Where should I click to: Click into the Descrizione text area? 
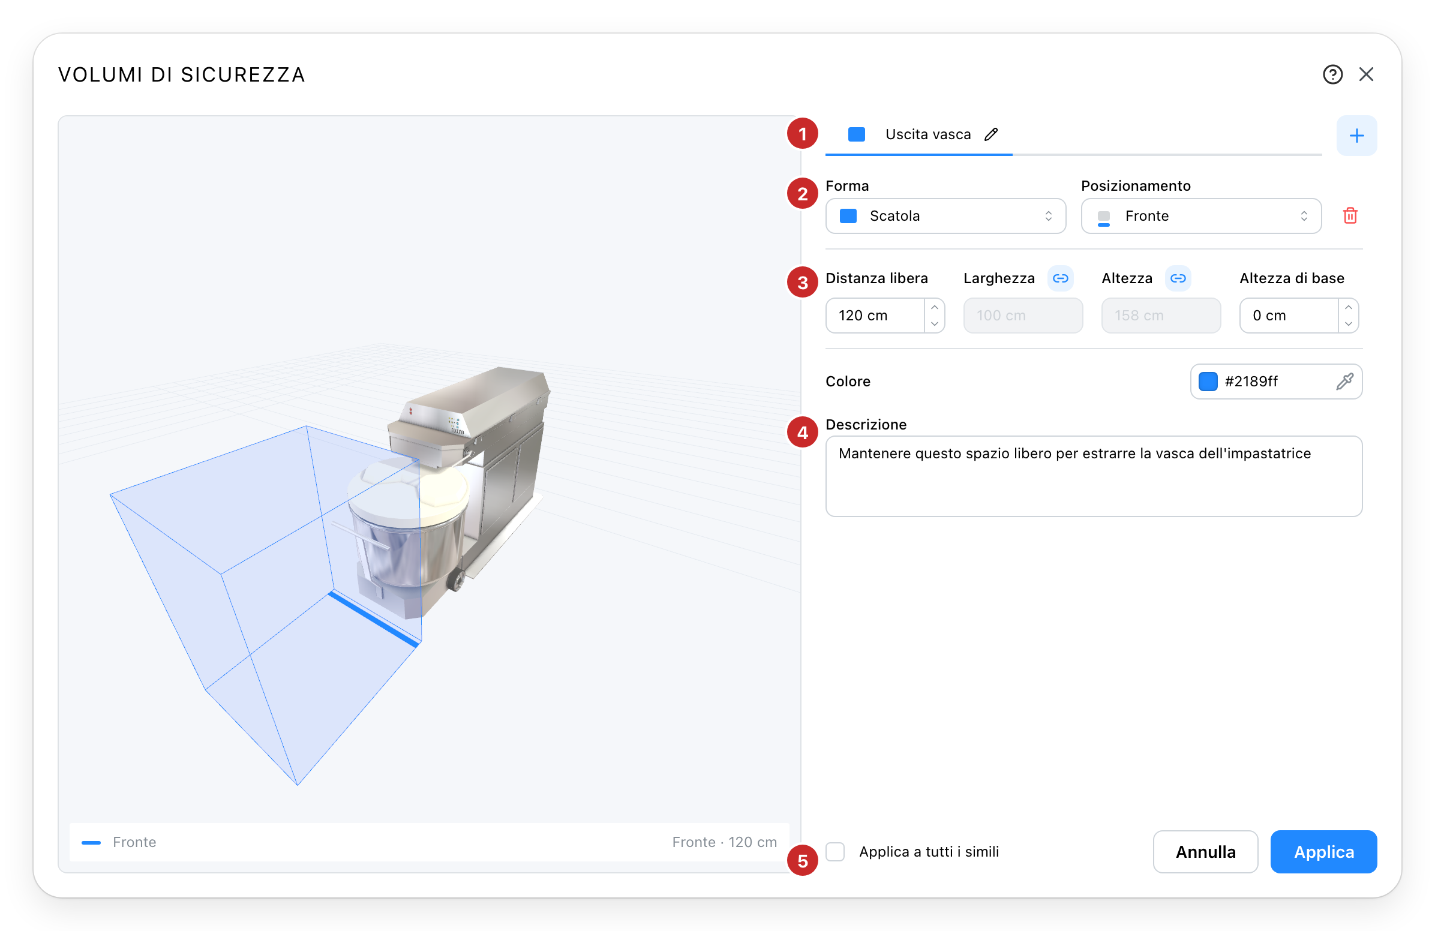tap(1094, 476)
